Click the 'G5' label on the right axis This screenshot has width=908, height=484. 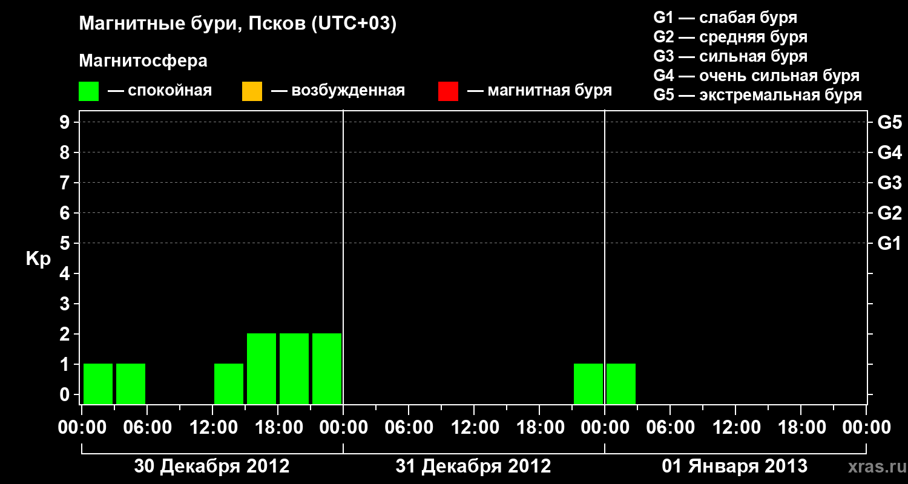[890, 122]
